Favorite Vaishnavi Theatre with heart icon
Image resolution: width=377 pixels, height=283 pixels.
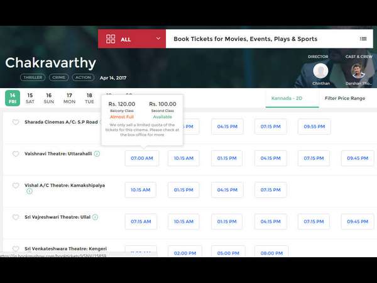[x=16, y=154]
